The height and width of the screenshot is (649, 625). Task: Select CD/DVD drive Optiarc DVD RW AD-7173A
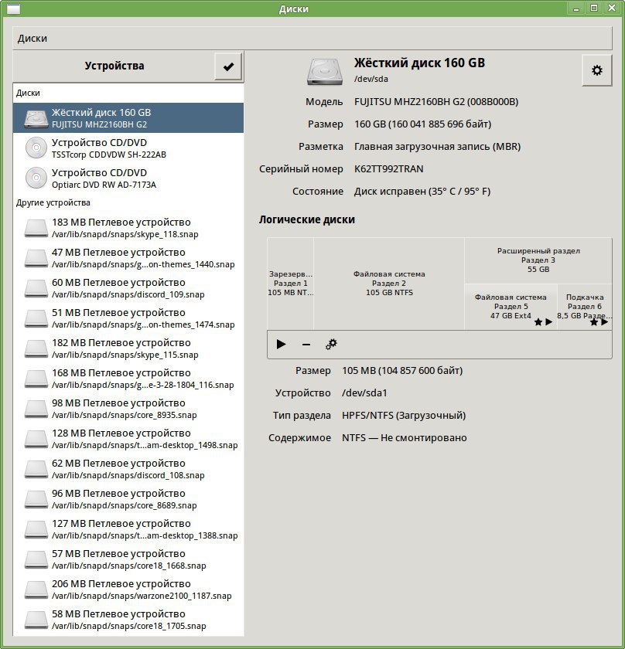coord(128,178)
